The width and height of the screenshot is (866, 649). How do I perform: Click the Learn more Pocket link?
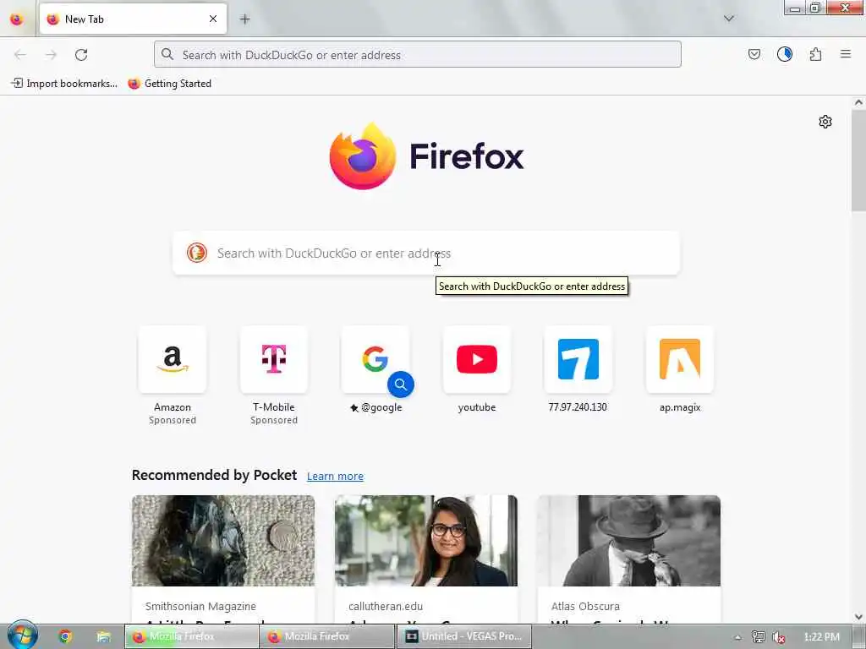point(335,477)
